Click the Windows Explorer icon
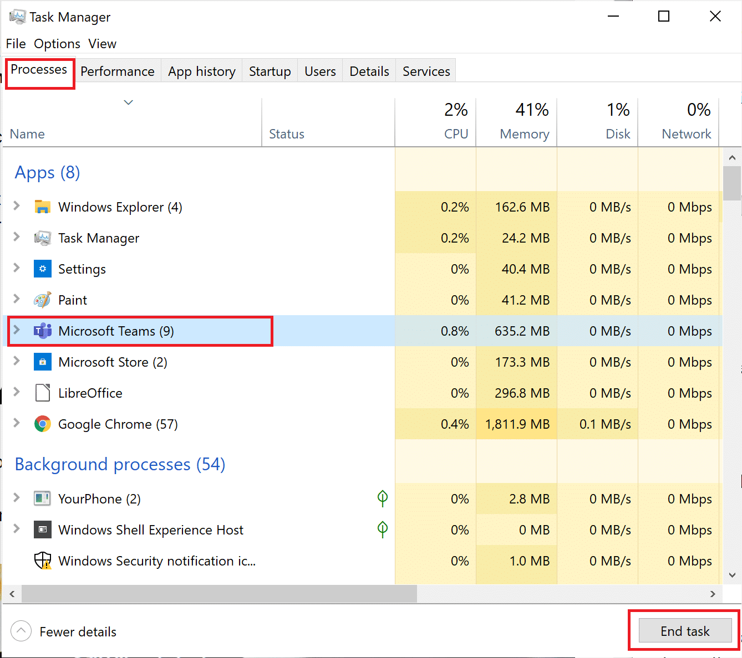The width and height of the screenshot is (742, 658). pyautogui.click(x=43, y=207)
